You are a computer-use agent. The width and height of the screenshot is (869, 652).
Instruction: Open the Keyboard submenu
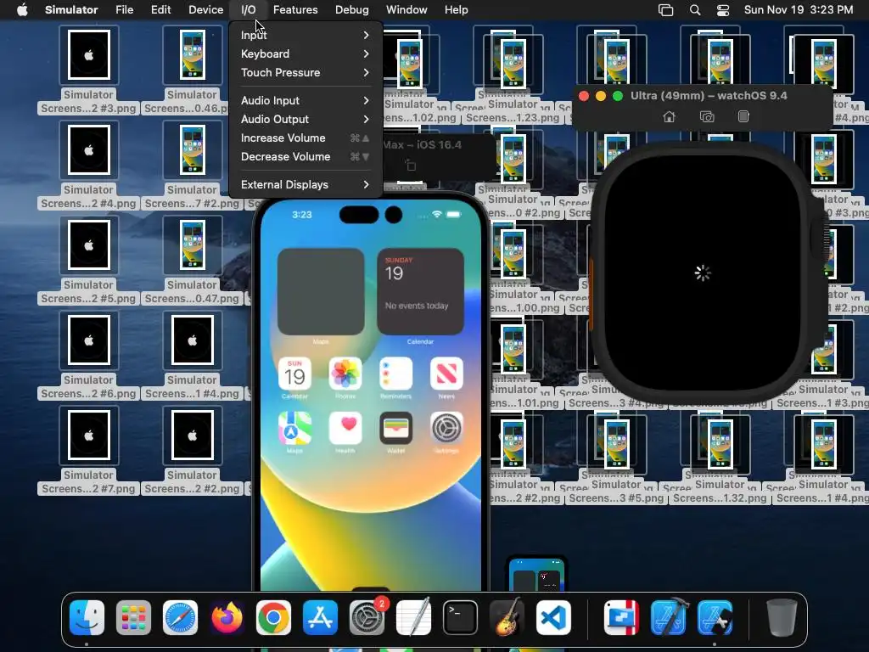pos(305,53)
